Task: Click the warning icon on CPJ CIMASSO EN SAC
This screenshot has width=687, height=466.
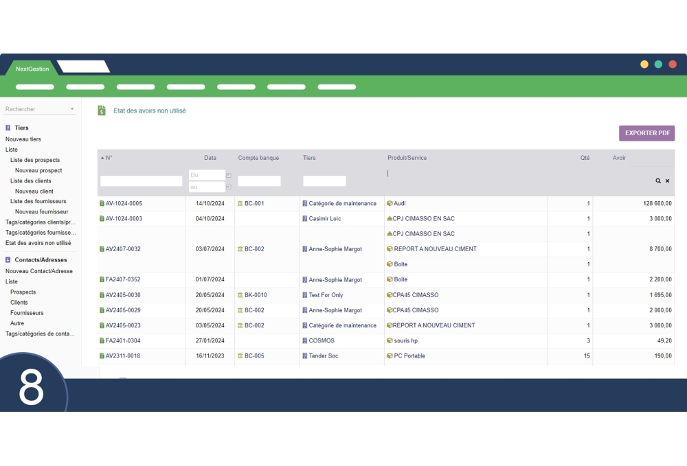Action: click(390, 218)
